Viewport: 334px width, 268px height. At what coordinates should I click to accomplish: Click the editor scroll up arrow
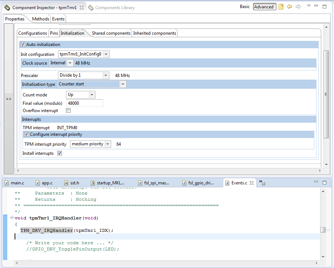(323, 191)
